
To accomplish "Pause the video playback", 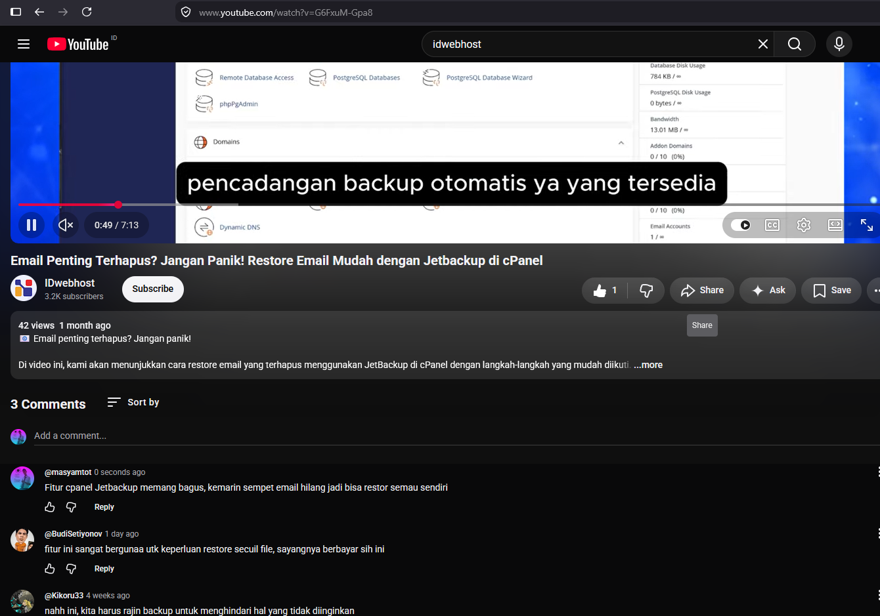I will click(31, 225).
